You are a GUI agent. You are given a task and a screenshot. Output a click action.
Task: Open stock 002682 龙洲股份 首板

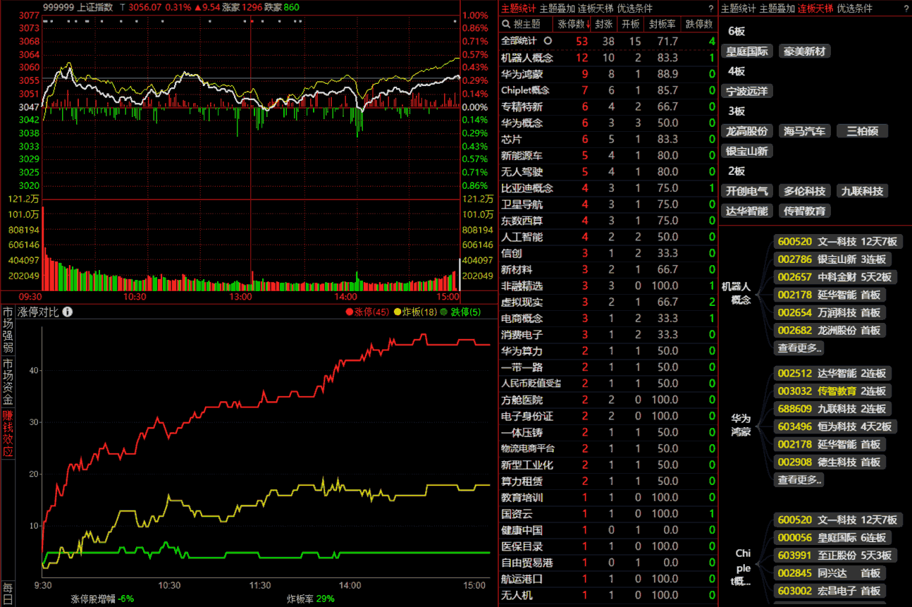coord(830,330)
